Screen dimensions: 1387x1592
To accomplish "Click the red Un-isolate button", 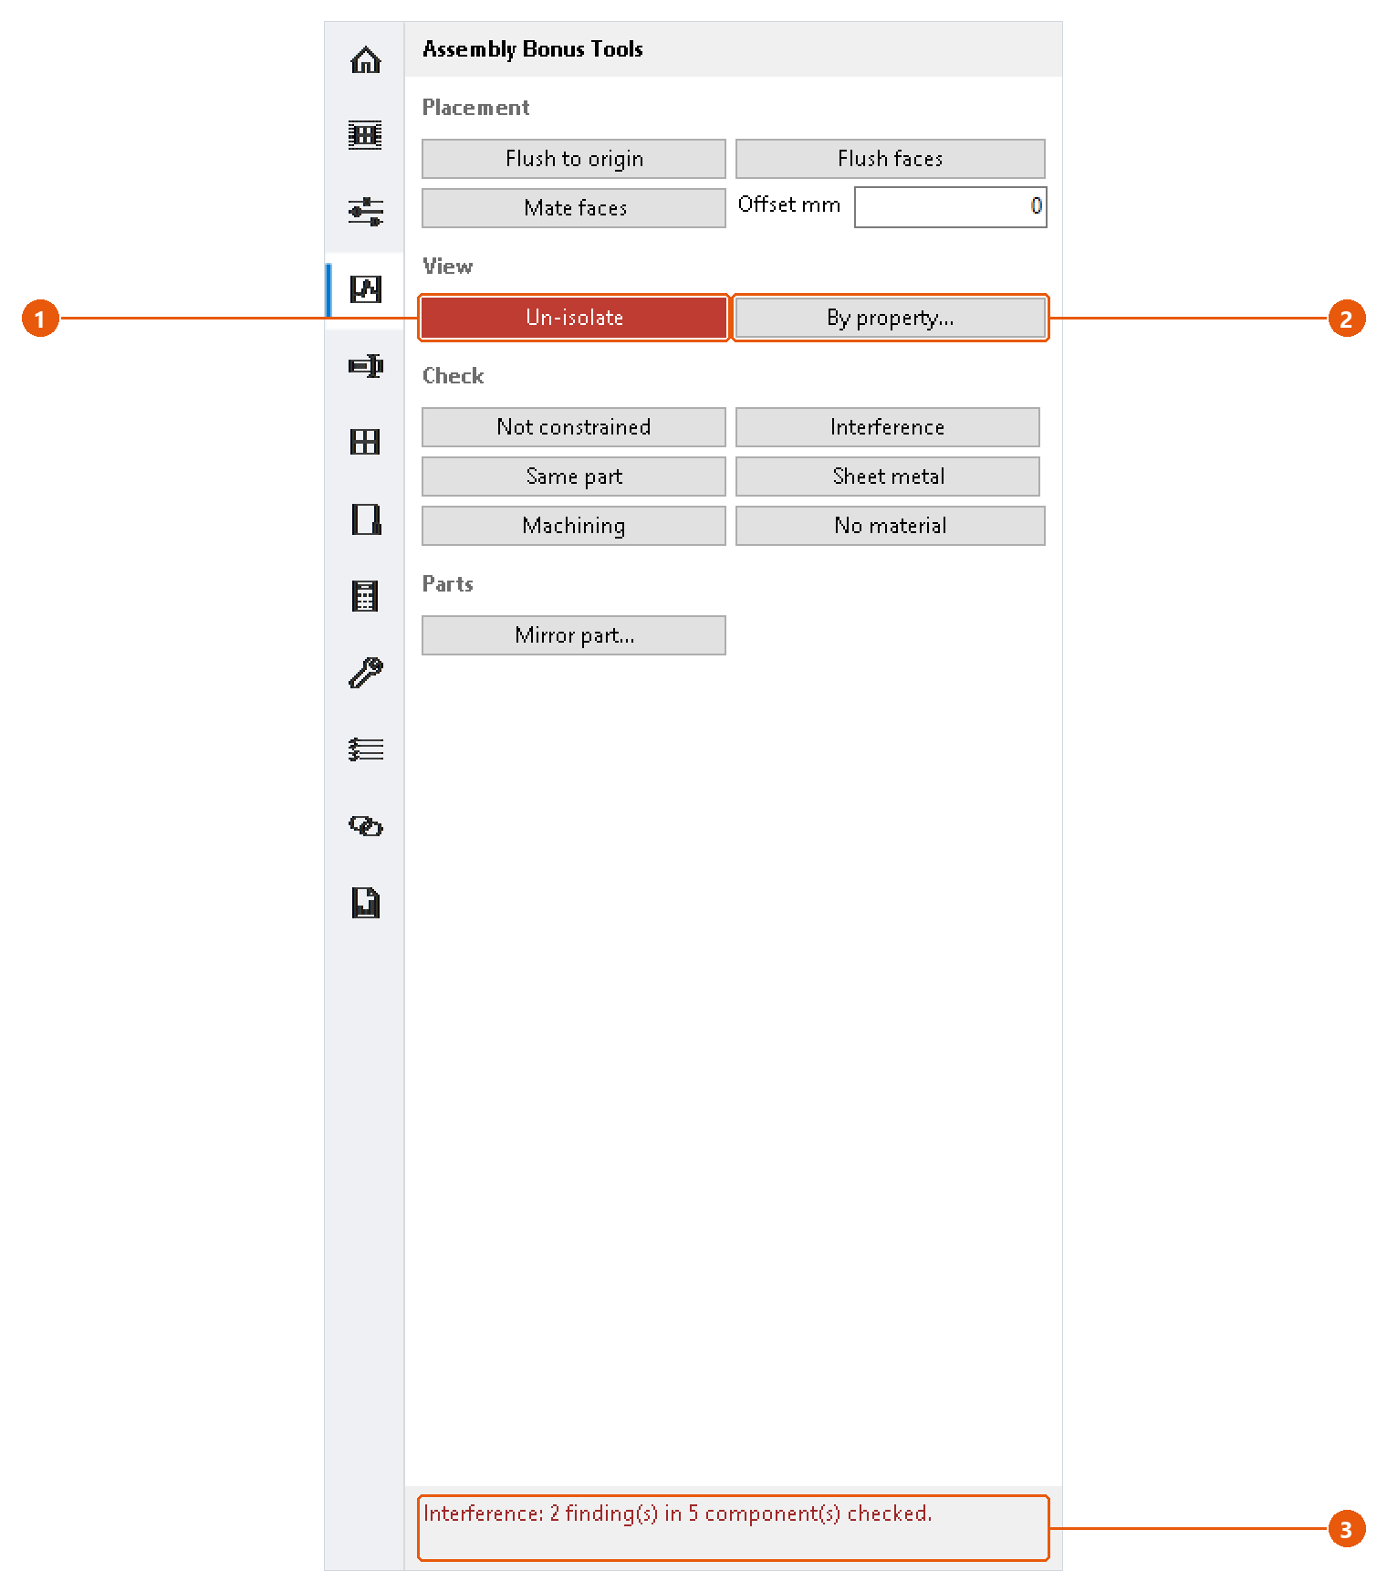I will [574, 318].
